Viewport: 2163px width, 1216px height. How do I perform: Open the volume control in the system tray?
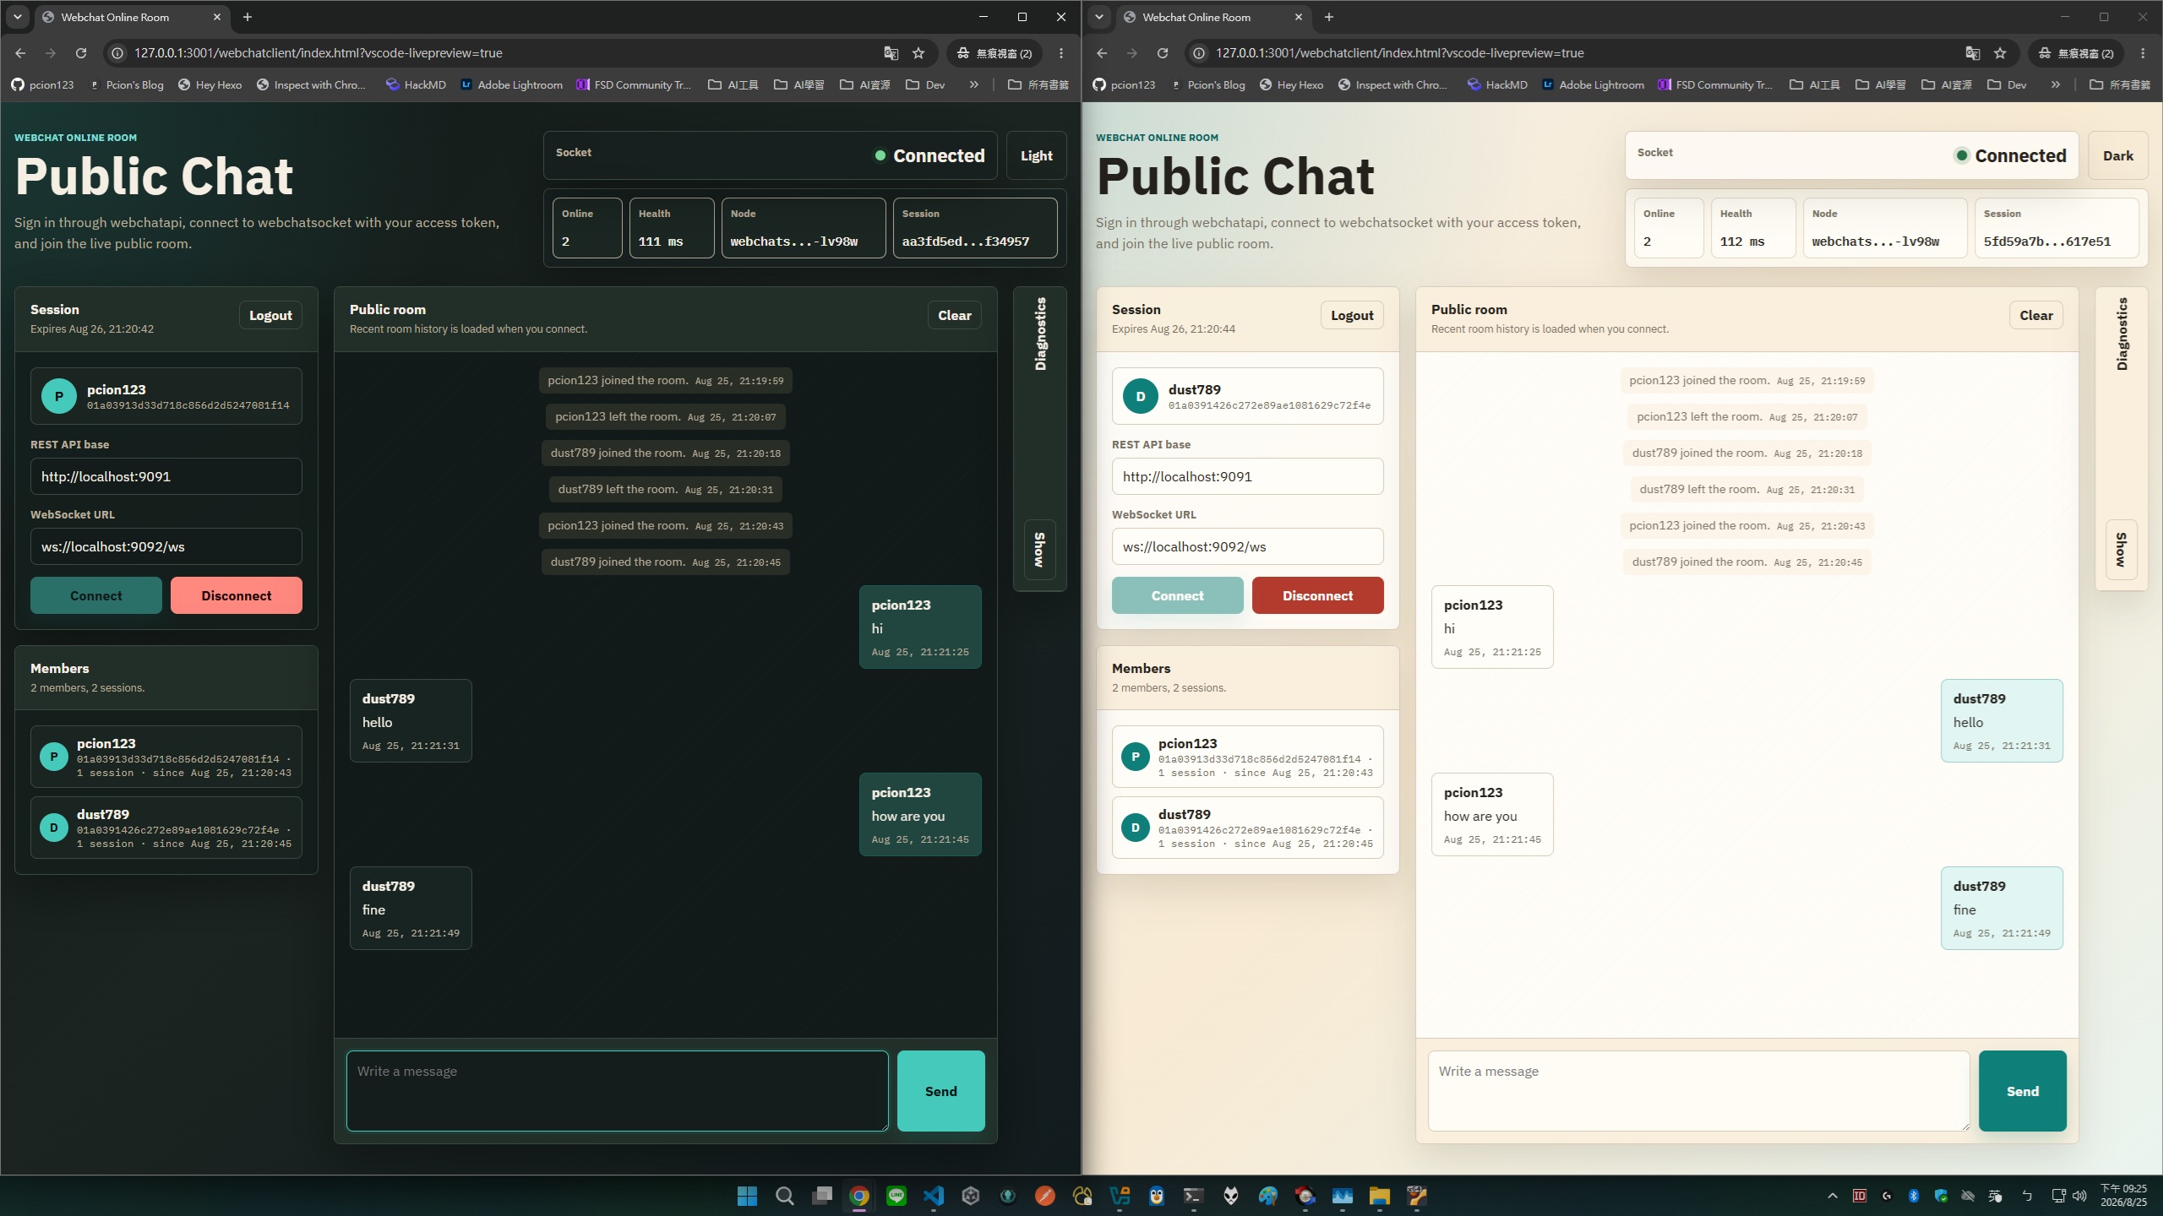point(2080,1196)
